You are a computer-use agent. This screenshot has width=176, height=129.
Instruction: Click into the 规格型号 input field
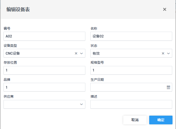tap(131, 70)
